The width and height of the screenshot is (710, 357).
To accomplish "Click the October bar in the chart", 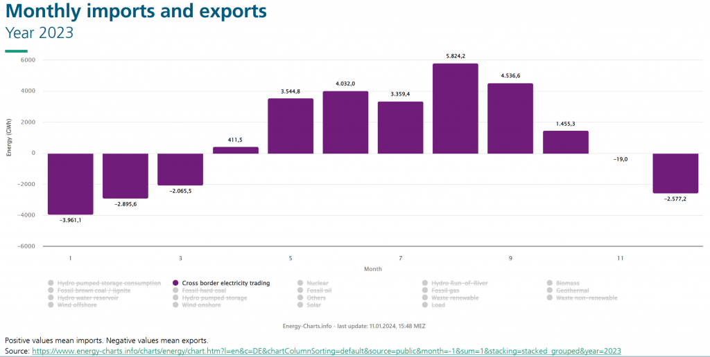I will pos(566,143).
